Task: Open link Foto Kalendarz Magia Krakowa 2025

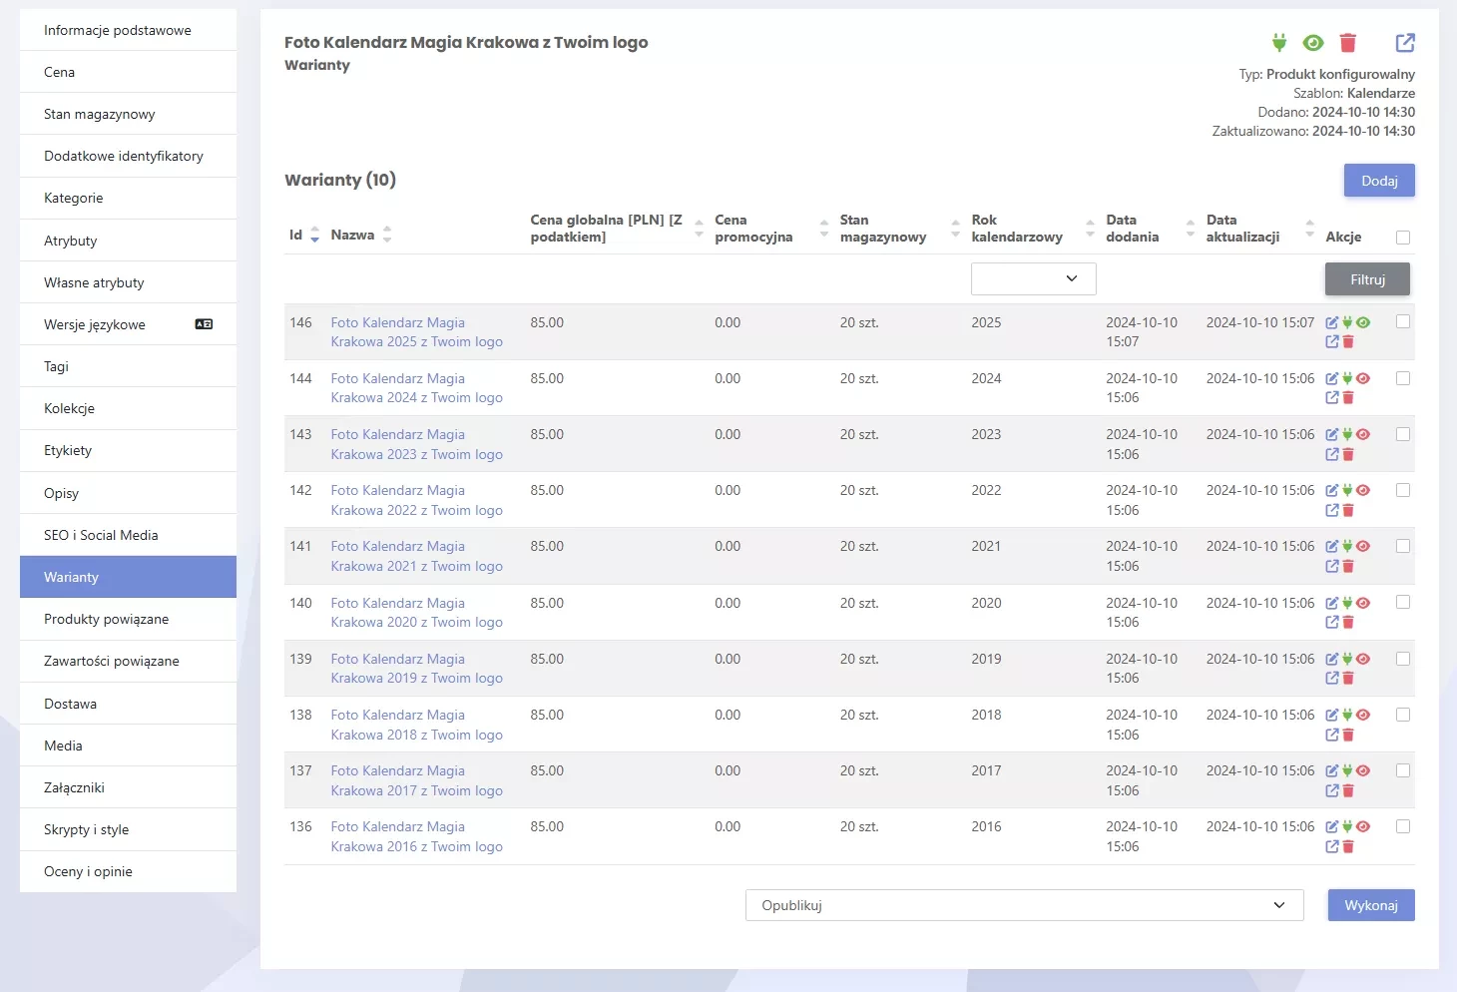Action: tap(416, 332)
